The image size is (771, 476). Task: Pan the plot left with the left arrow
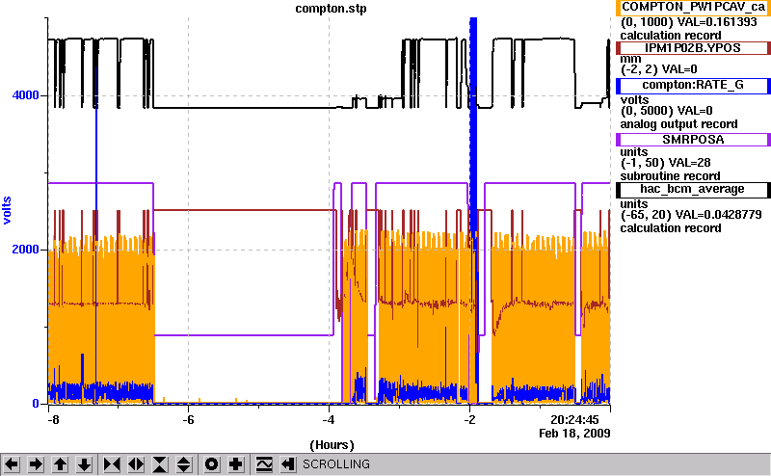[12, 464]
